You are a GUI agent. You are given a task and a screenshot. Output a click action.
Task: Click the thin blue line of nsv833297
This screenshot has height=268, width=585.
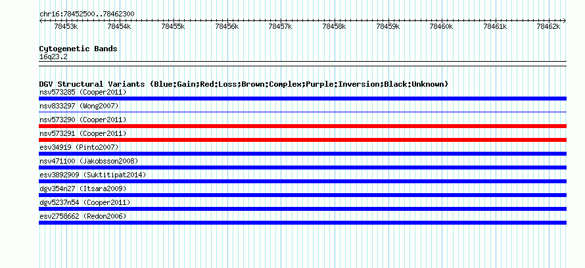(x=302, y=112)
